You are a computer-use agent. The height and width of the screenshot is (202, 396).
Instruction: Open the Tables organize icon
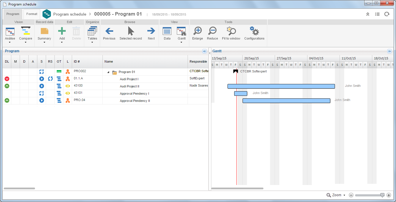click(x=92, y=31)
